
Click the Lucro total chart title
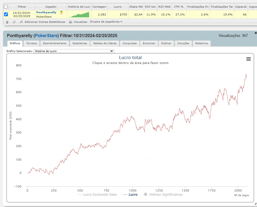click(x=130, y=57)
